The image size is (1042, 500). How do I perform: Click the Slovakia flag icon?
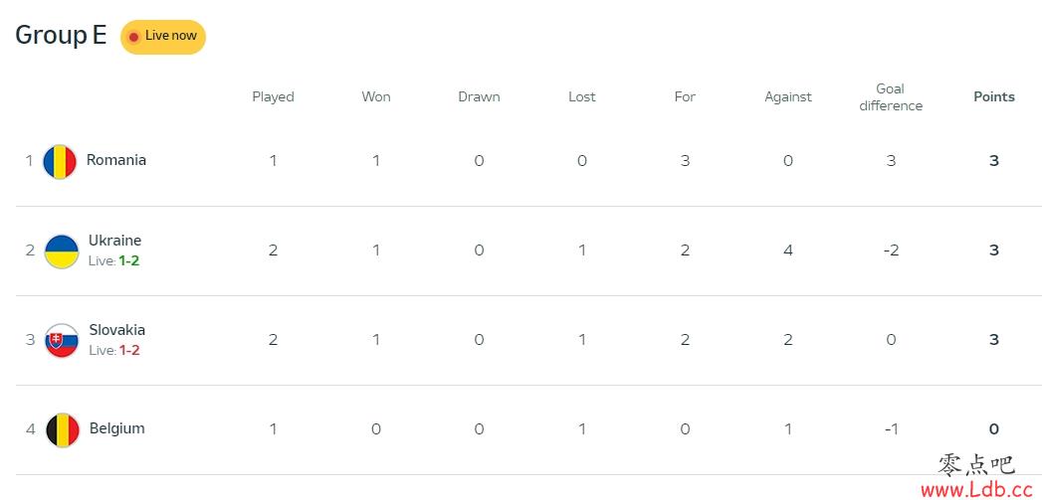[x=62, y=341]
